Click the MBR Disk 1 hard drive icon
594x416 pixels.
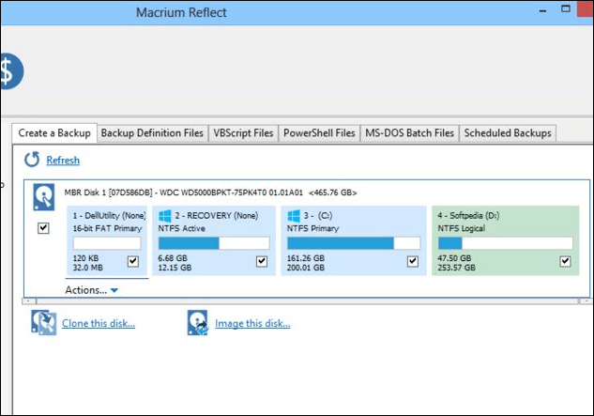[x=44, y=197]
